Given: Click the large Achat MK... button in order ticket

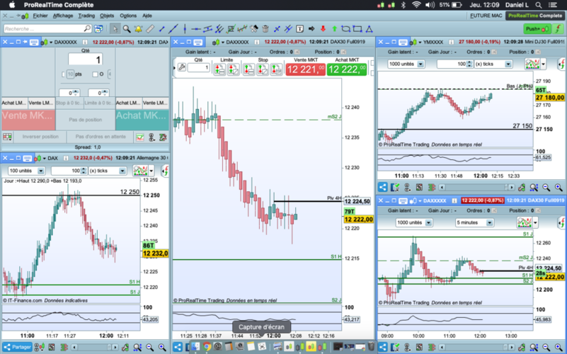Looking at the screenshot, I should (x=142, y=120).
